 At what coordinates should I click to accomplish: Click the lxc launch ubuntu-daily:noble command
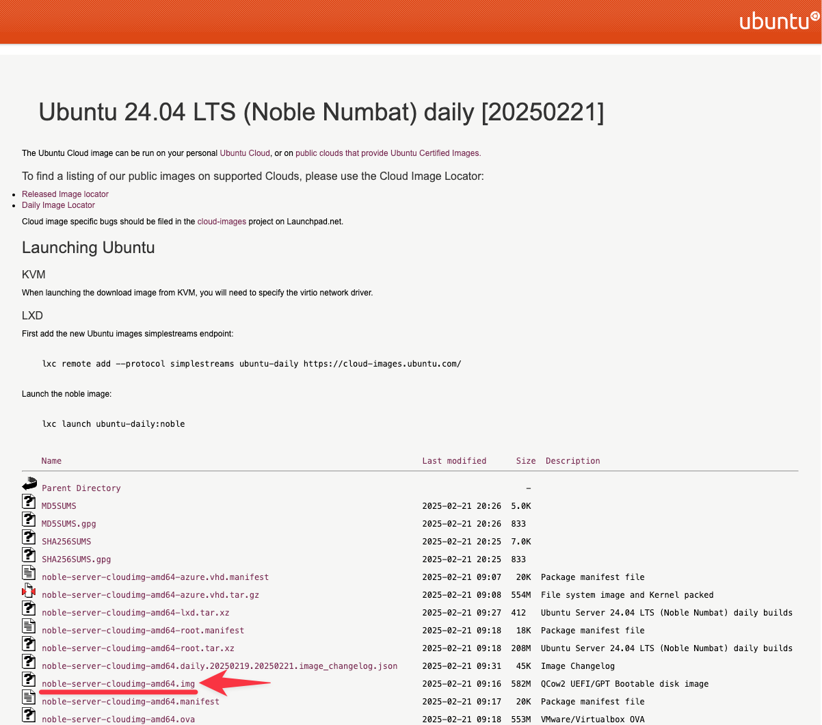pos(114,424)
